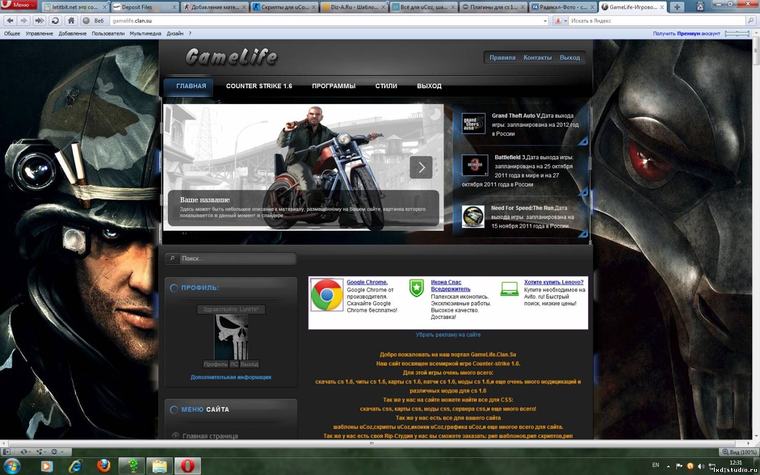The image size is (760, 475).
Task: Open the Дизайн admin menu
Action: pos(175,33)
